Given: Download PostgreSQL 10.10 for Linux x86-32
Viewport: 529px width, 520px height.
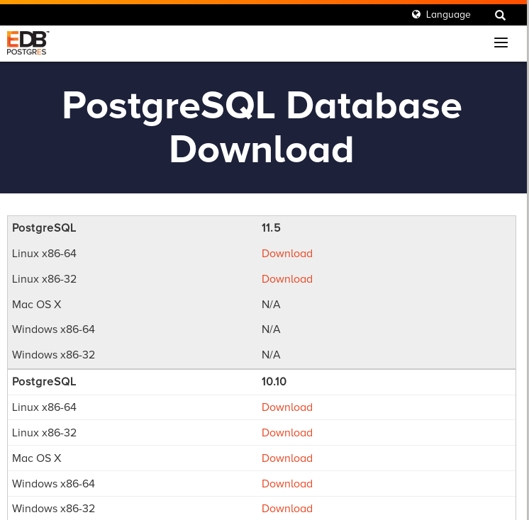Looking at the screenshot, I should click(286, 433).
